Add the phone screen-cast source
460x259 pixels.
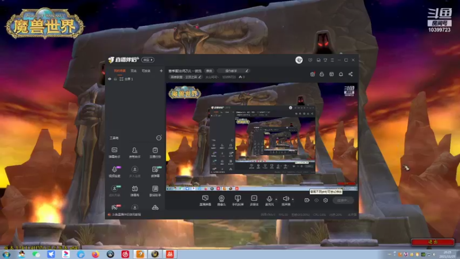(x=238, y=200)
